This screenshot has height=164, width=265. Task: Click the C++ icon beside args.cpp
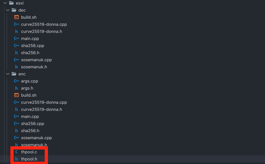click(x=16, y=81)
